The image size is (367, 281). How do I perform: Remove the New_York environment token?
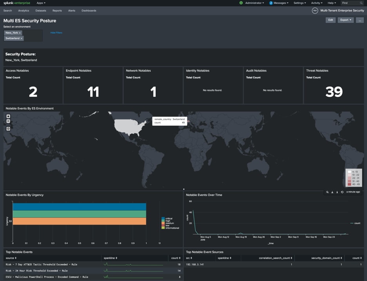pos(20,33)
